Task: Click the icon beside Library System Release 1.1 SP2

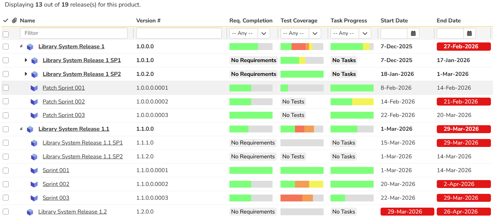Action: tap(34, 157)
